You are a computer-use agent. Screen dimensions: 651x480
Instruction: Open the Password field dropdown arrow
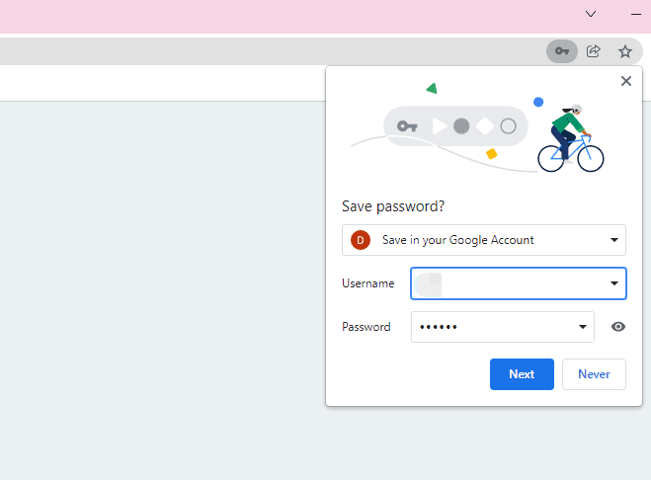[x=583, y=327]
